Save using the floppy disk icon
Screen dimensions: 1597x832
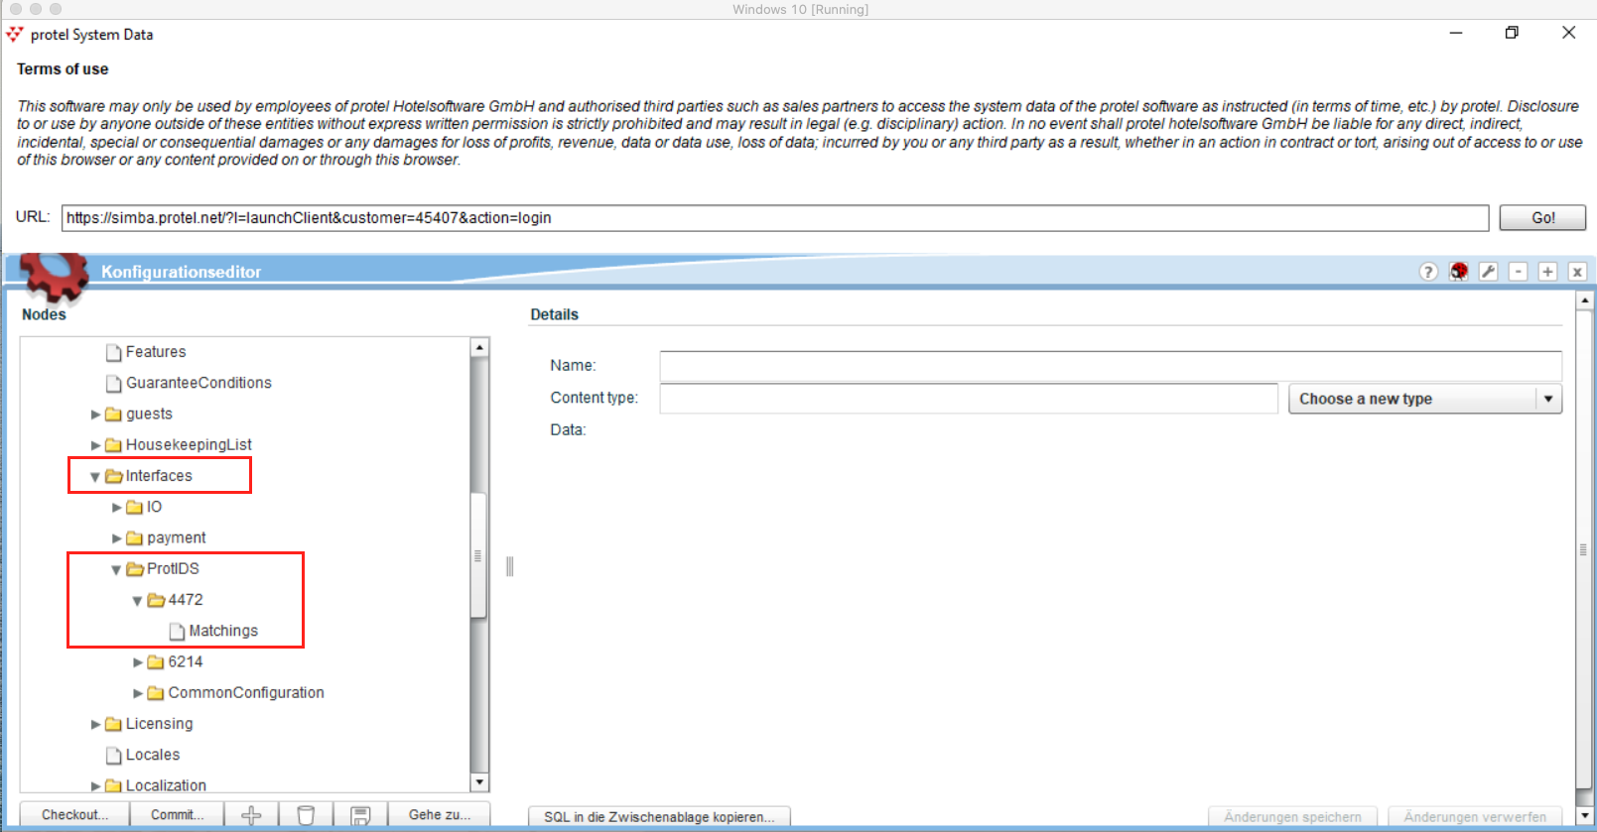click(360, 815)
